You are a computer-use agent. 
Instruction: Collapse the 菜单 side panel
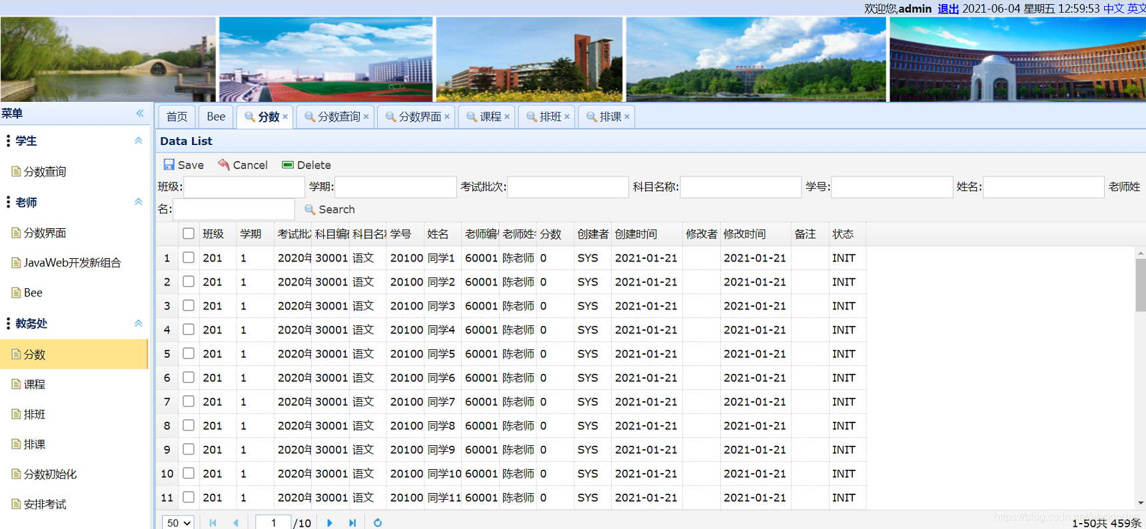pos(140,113)
